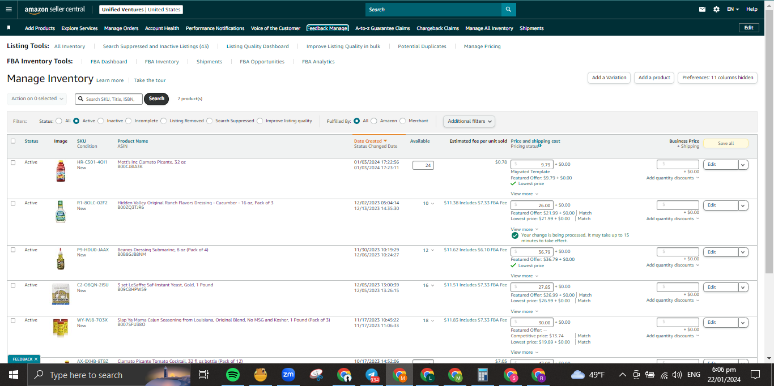Select the Search Suppressed status filter
Viewport: 774px width, 386px height.
tap(210, 121)
